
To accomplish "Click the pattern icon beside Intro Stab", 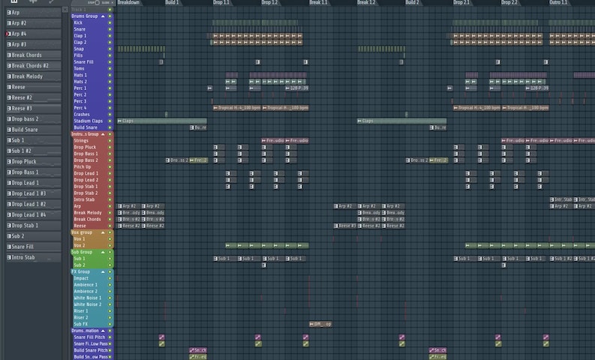I will 9,257.
